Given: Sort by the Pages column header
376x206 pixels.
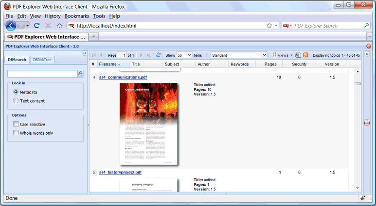Looking at the screenshot, I should [x=269, y=64].
